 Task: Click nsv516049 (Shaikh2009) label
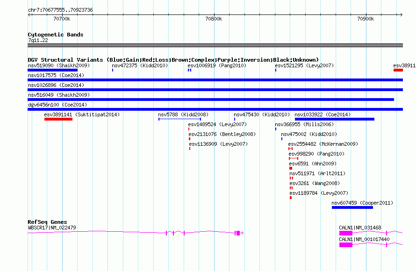pos(59,95)
